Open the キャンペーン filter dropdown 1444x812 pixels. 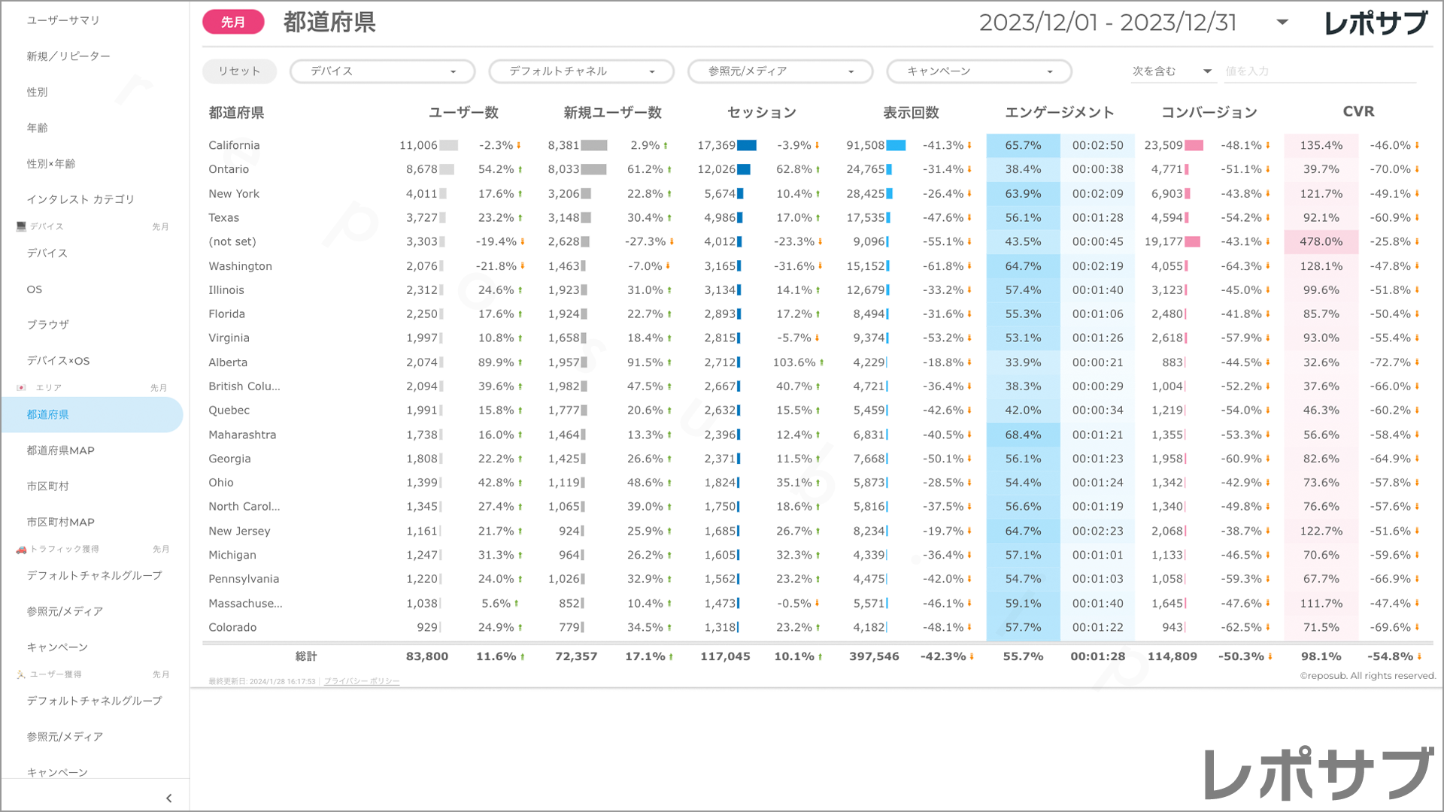[978, 71]
